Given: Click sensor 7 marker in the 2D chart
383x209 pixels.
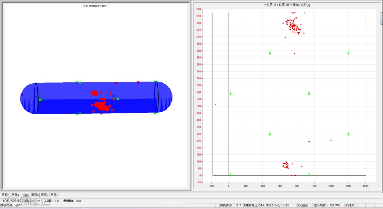Looking at the screenshot, I should [348, 53].
